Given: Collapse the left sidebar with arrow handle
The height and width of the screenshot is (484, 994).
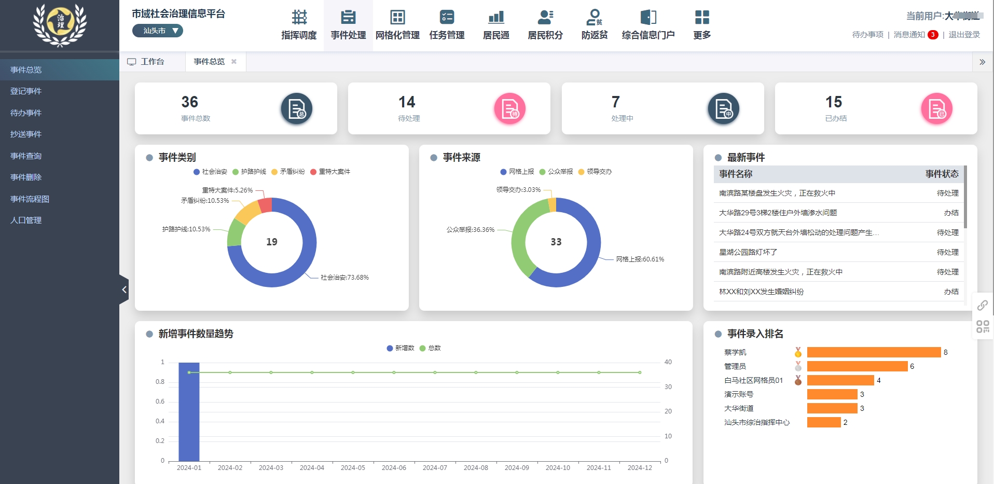Looking at the screenshot, I should click(124, 289).
